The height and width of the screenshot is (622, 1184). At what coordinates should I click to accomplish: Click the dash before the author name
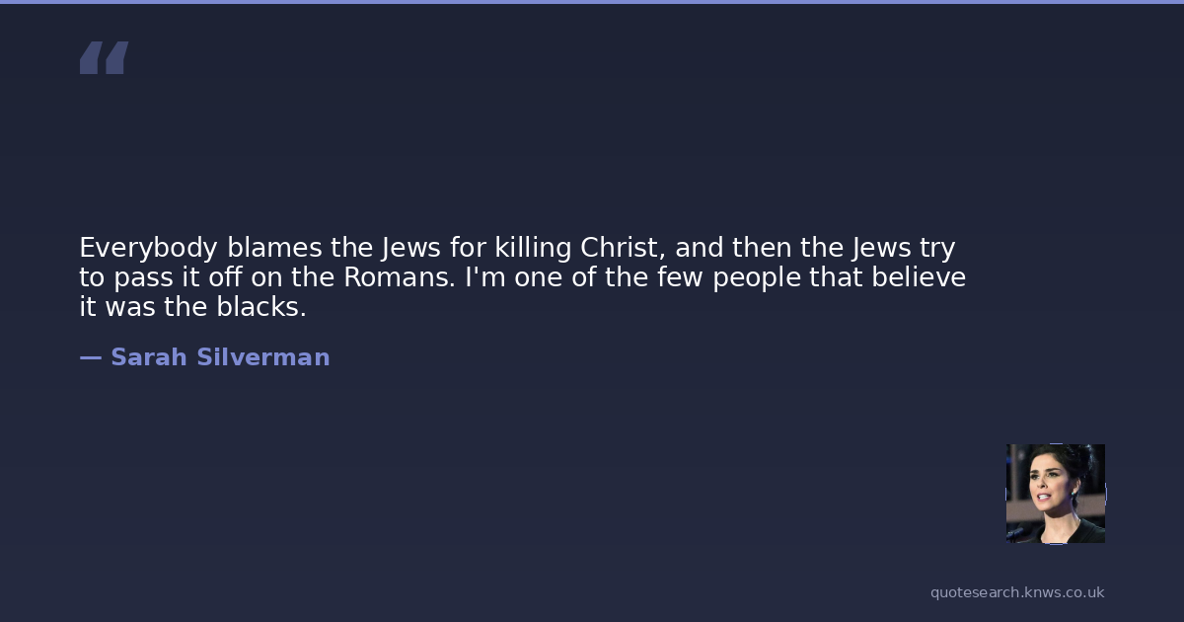(90, 357)
